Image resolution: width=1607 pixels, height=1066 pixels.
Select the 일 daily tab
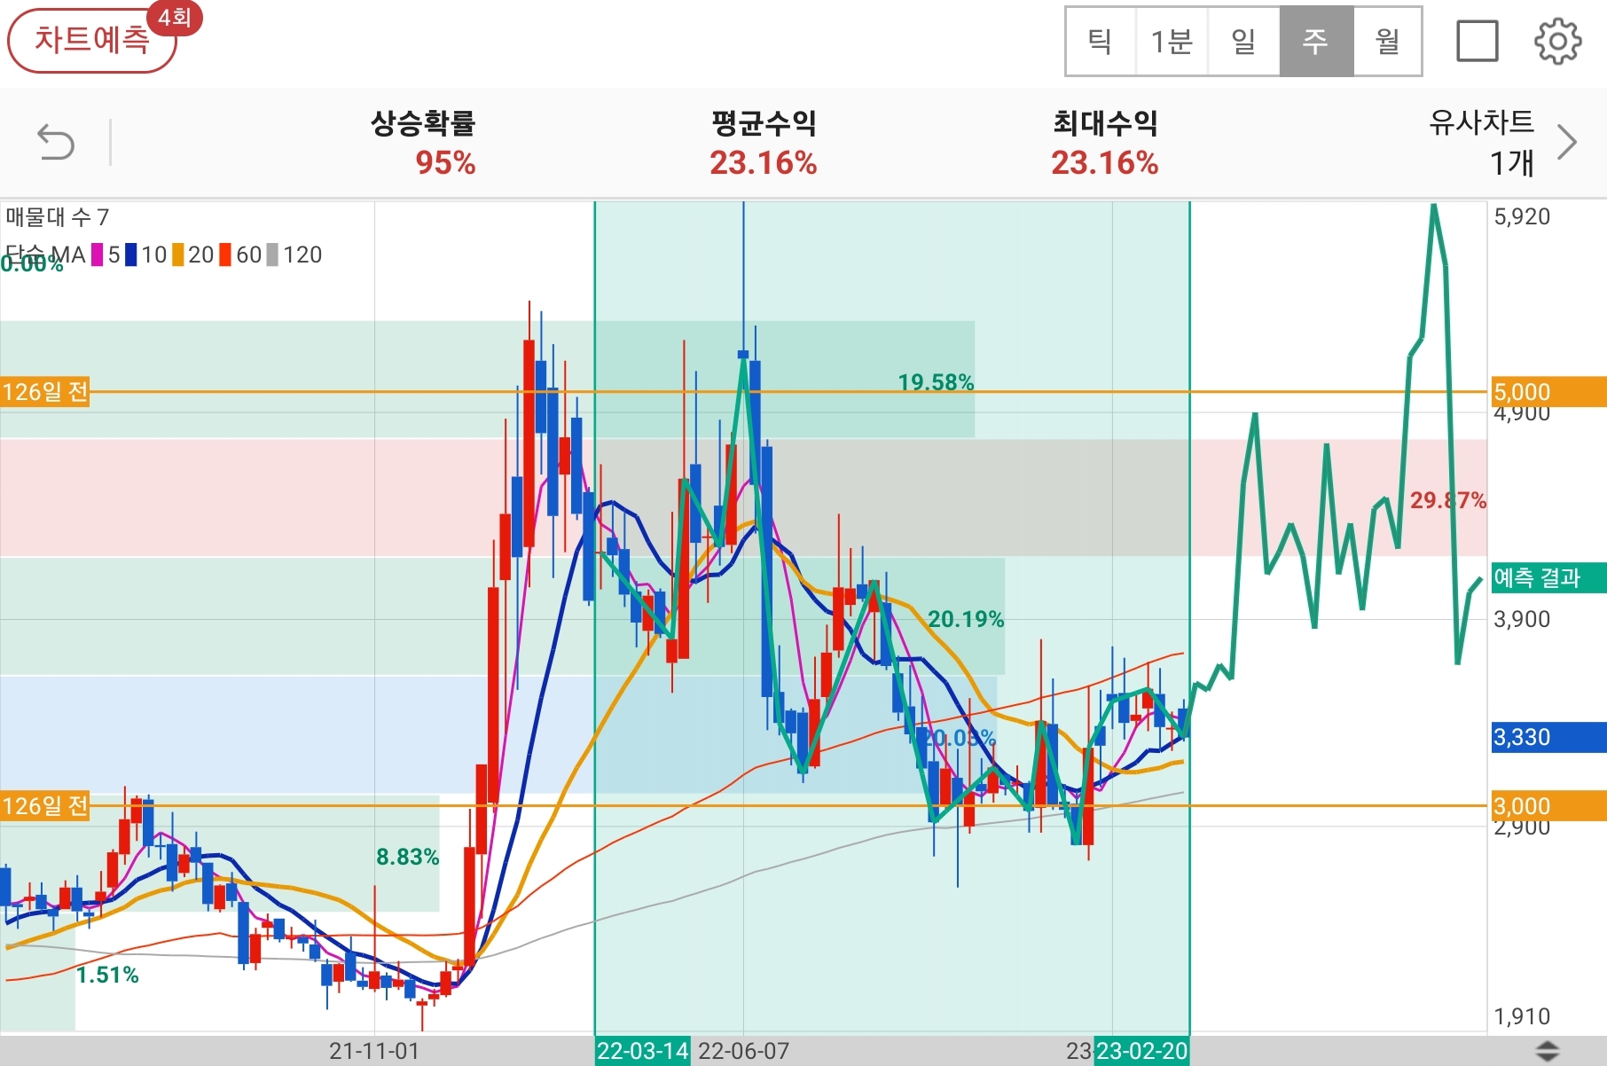click(1243, 42)
